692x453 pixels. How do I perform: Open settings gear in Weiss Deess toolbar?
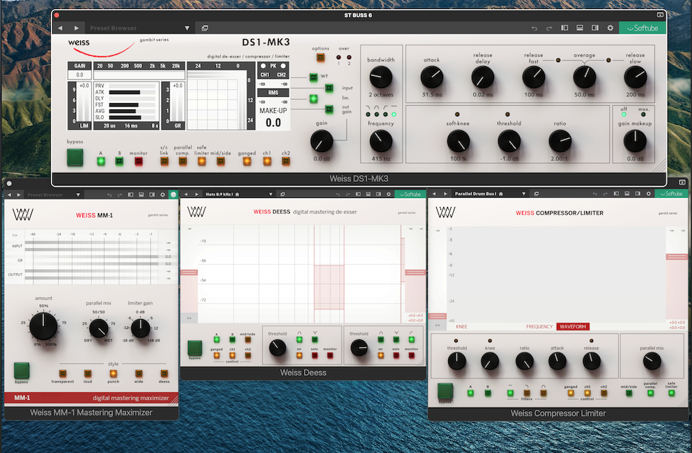coord(388,194)
